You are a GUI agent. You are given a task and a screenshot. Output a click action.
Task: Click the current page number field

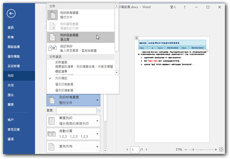pos(135,149)
